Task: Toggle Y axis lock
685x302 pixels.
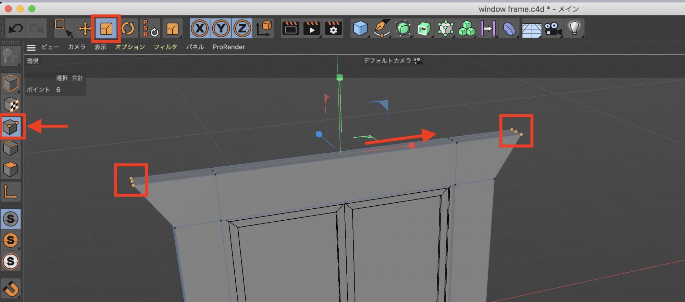Action: pos(221,29)
